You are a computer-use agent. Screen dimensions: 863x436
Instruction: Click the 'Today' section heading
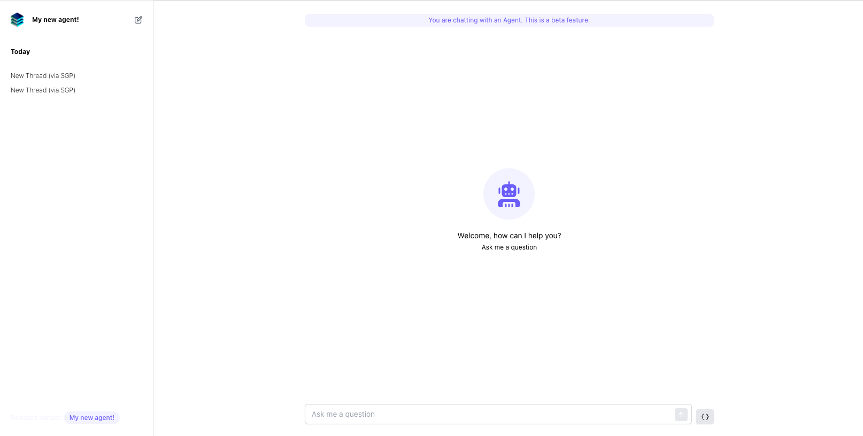tap(20, 52)
